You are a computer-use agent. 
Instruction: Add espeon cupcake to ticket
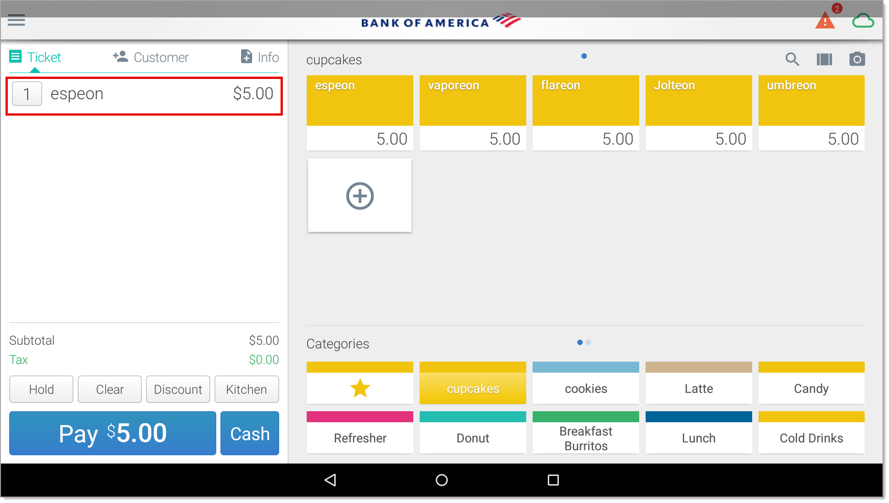(x=360, y=113)
